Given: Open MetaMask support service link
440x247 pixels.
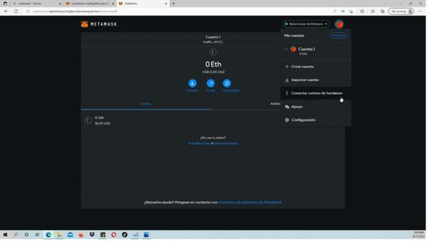Looking at the screenshot, I should (x=250, y=202).
